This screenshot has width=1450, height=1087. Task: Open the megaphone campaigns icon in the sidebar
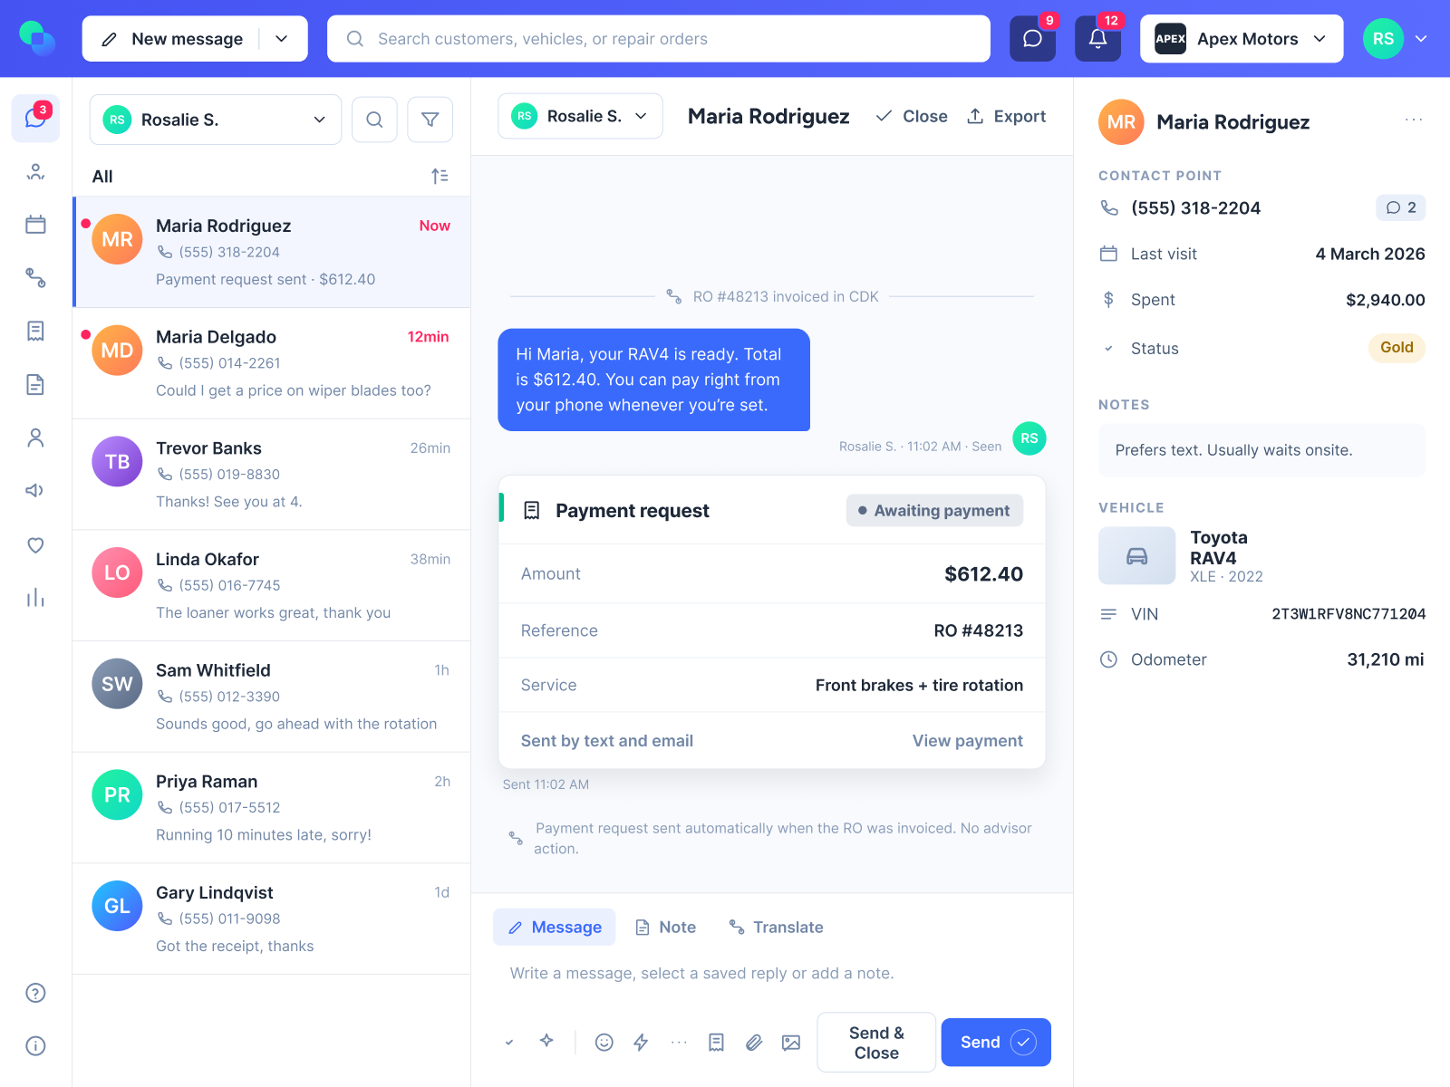coord(35,491)
